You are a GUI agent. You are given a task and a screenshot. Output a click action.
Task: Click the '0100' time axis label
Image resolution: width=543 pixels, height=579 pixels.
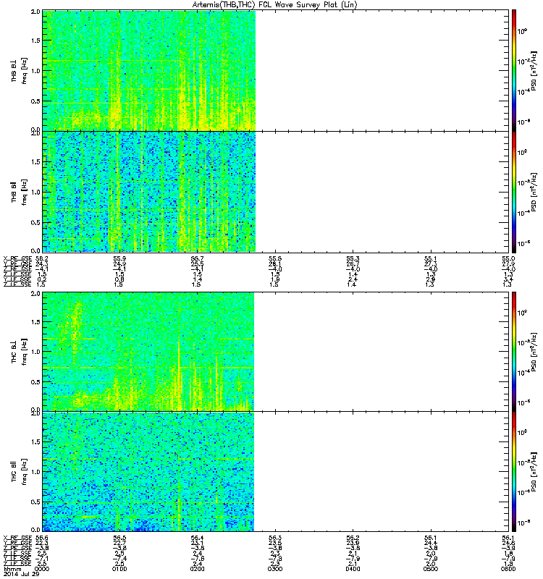click(119, 569)
